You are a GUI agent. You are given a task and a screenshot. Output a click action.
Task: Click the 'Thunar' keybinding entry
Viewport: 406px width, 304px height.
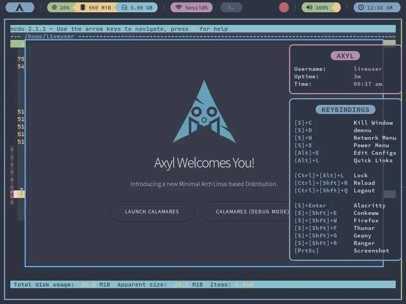coord(364,228)
